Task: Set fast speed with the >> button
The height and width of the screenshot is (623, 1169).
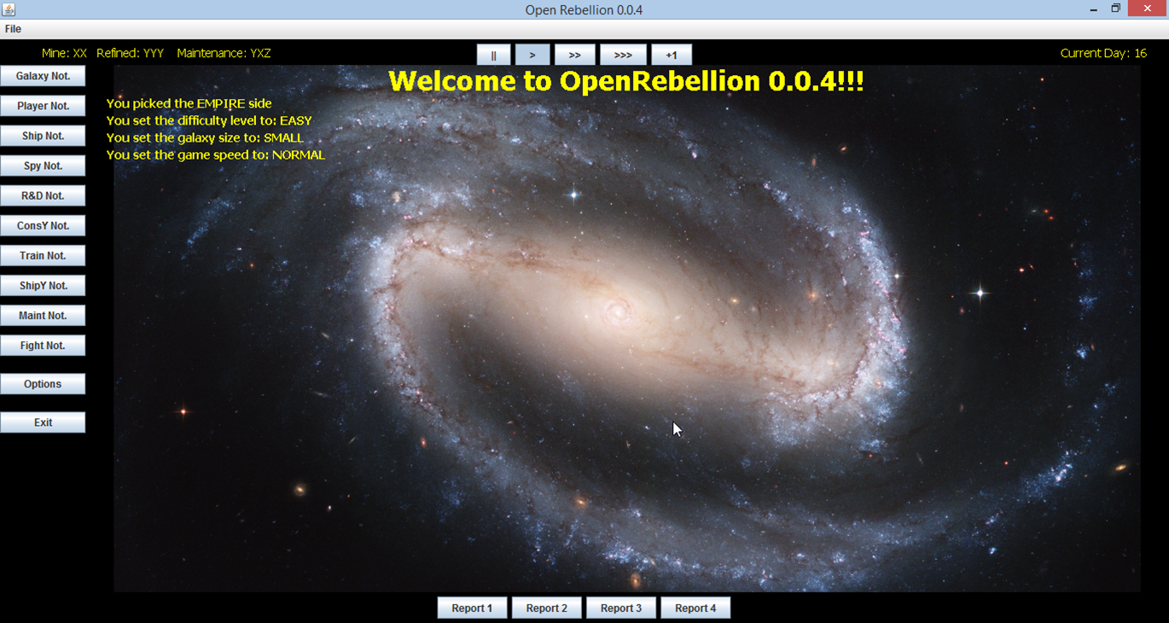Action: pos(574,55)
